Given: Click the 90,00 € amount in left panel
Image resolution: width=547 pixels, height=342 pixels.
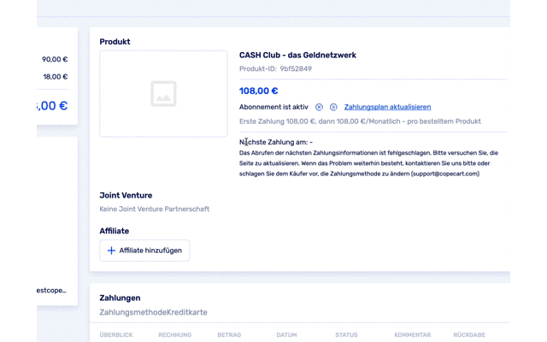Looking at the screenshot, I should 55,60.
